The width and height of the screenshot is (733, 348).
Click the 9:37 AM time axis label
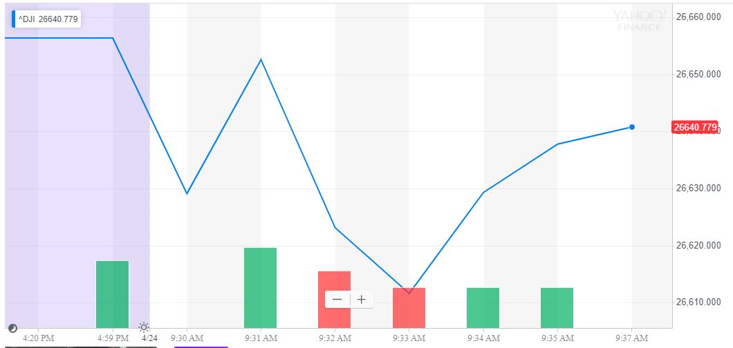631,338
